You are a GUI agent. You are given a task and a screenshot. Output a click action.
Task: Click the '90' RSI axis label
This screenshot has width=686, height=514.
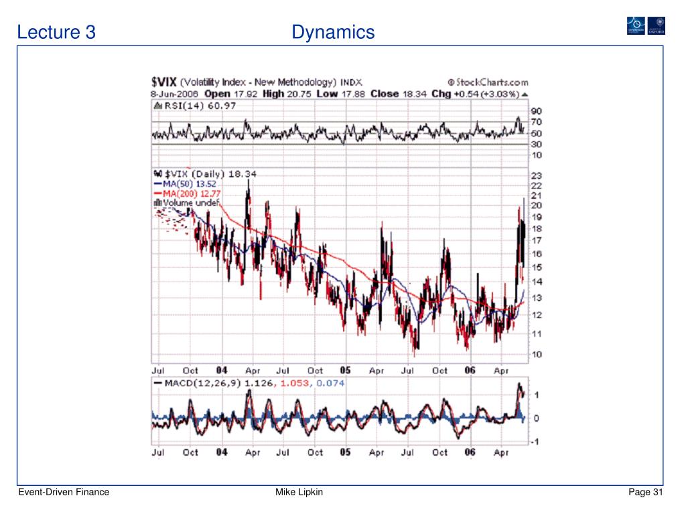[537, 111]
